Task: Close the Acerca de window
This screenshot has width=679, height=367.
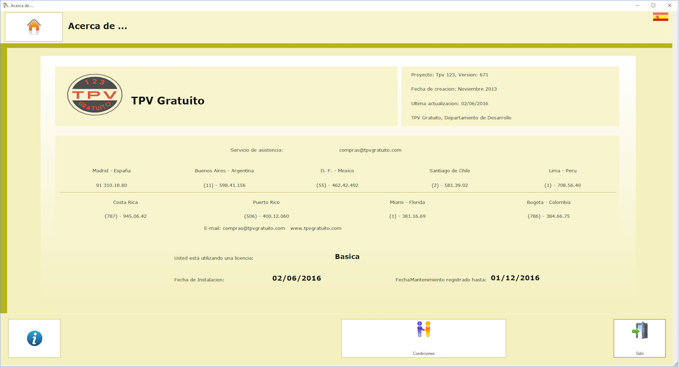Action: [x=670, y=5]
